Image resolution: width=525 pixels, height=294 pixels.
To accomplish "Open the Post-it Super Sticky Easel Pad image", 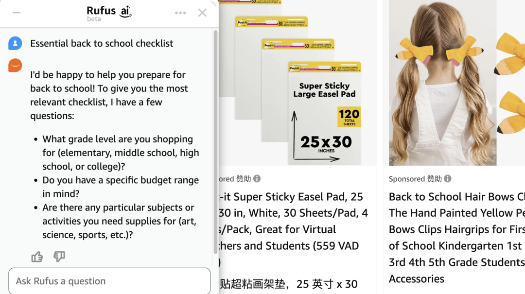I will pyautogui.click(x=297, y=83).
